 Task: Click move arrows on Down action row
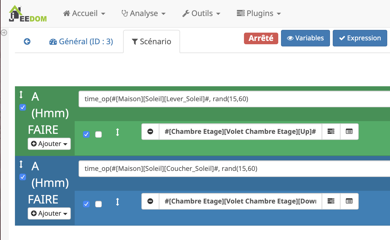[x=118, y=202]
